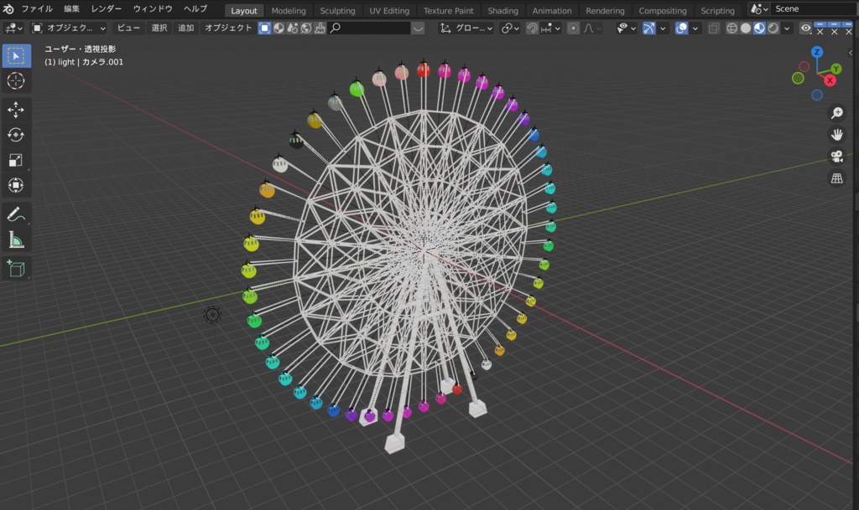
Task: Open the ヘルプ menu
Action: click(x=195, y=8)
